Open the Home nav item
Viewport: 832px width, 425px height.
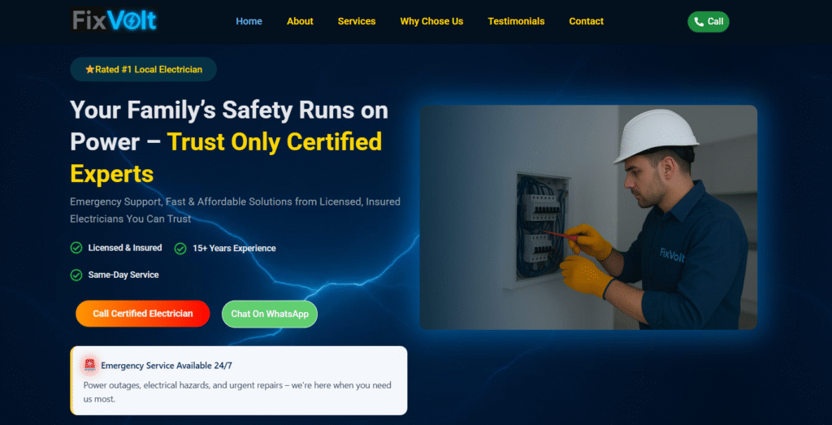[249, 21]
